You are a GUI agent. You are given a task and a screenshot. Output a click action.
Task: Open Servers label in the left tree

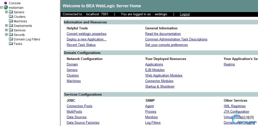coord(19,12)
